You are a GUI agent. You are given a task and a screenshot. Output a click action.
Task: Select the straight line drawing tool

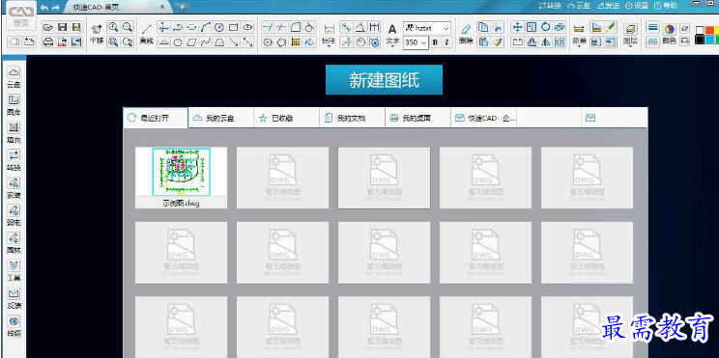(147, 29)
